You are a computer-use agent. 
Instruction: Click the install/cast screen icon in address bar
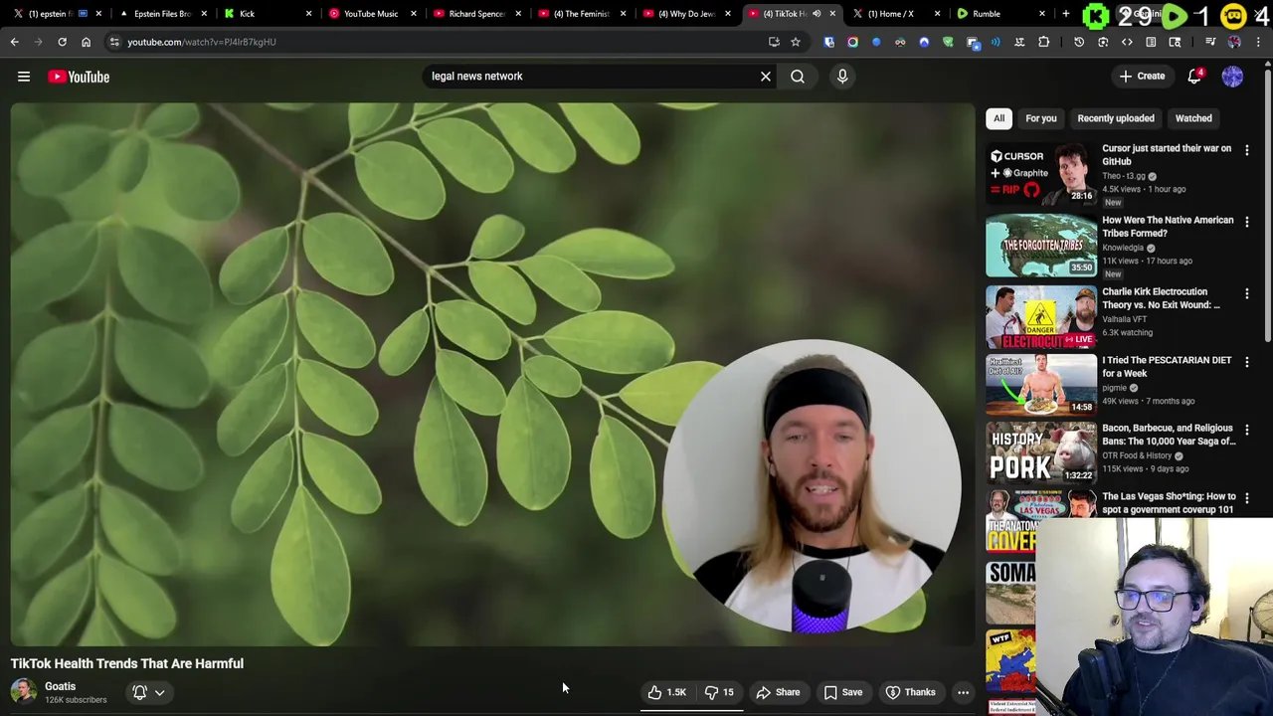pyautogui.click(x=774, y=42)
